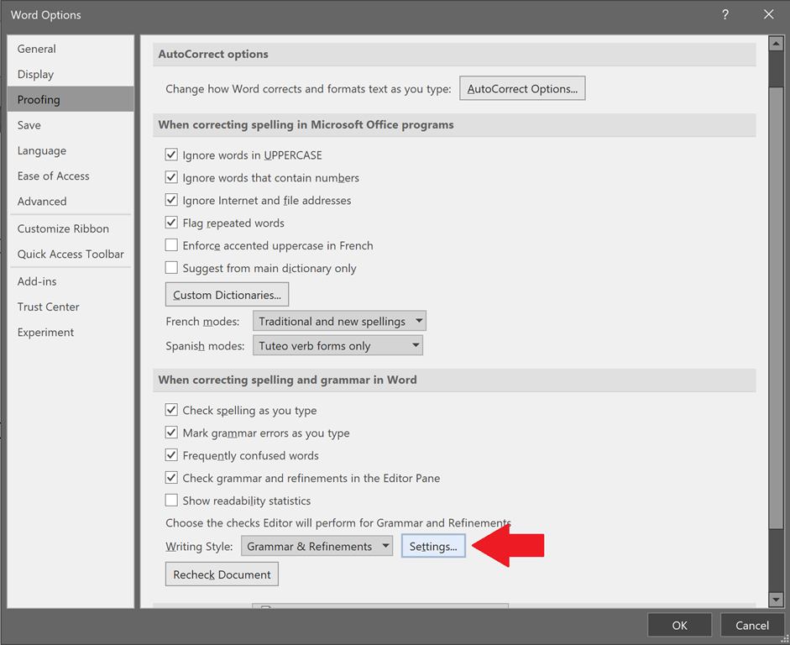Open the Trust Center category

pyautogui.click(x=49, y=307)
